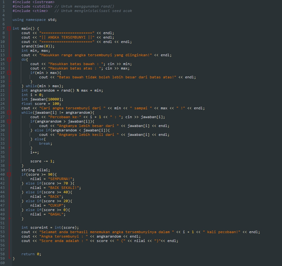
Task: Collapse the main function fold marker
Action: (9, 28)
